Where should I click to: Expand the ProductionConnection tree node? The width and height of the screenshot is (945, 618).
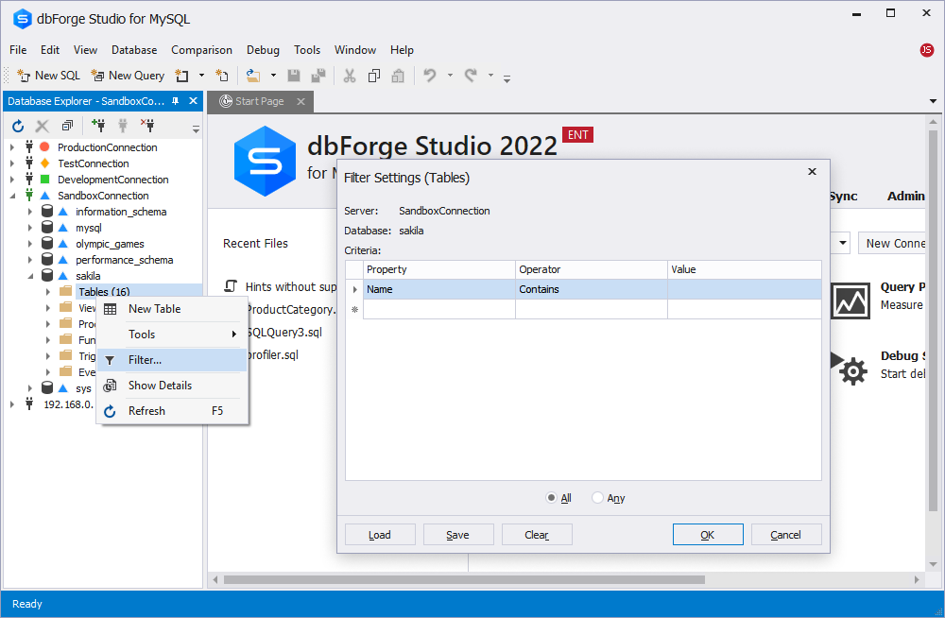12,147
